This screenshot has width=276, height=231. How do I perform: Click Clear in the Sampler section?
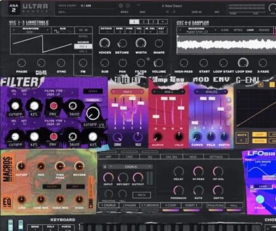click(x=224, y=30)
